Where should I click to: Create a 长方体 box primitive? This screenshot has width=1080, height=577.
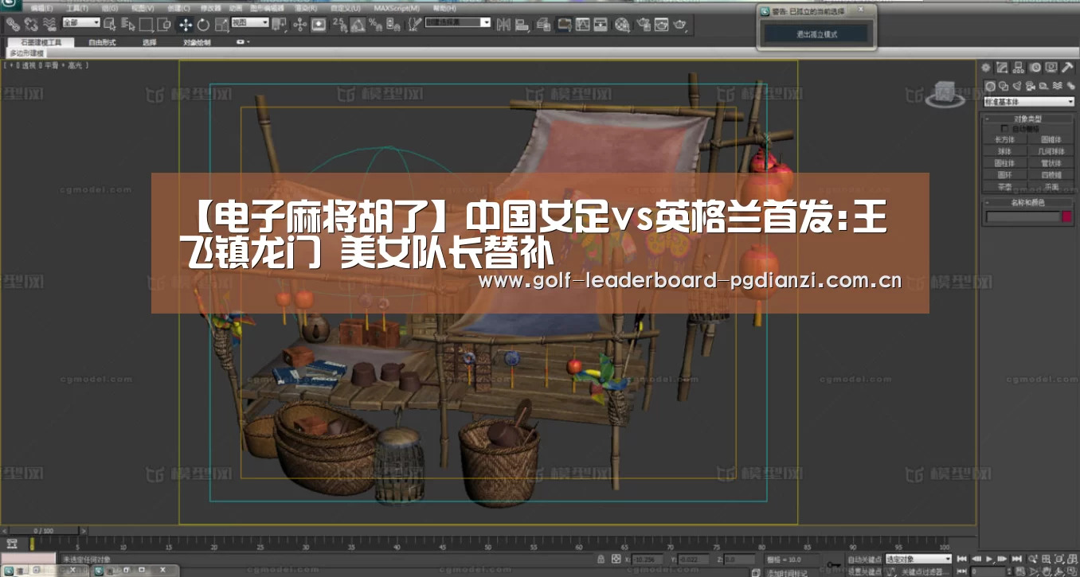click(x=1005, y=139)
